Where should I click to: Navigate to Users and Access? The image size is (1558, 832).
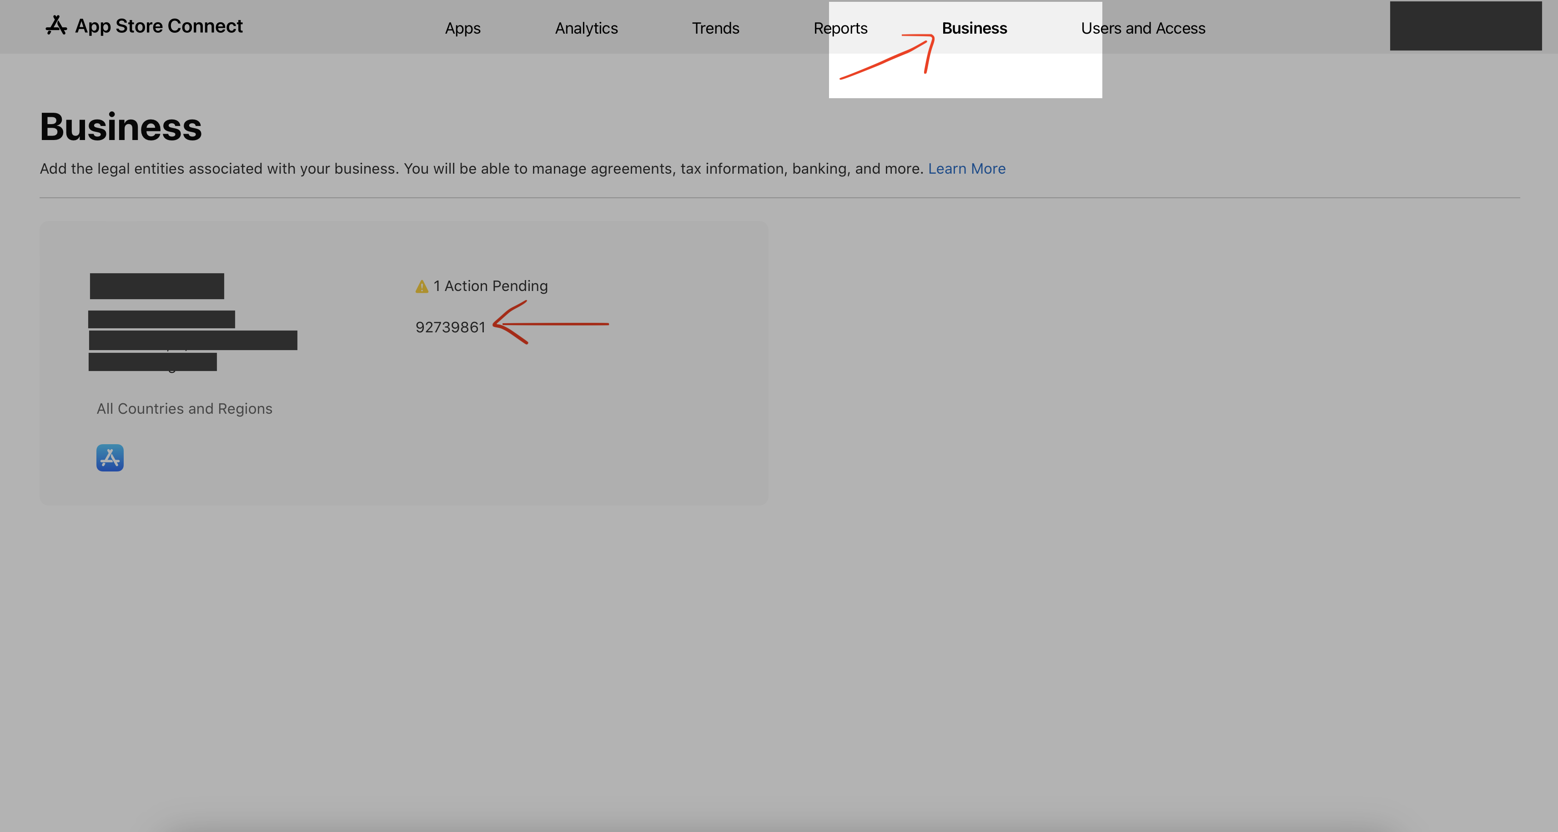[1143, 29]
